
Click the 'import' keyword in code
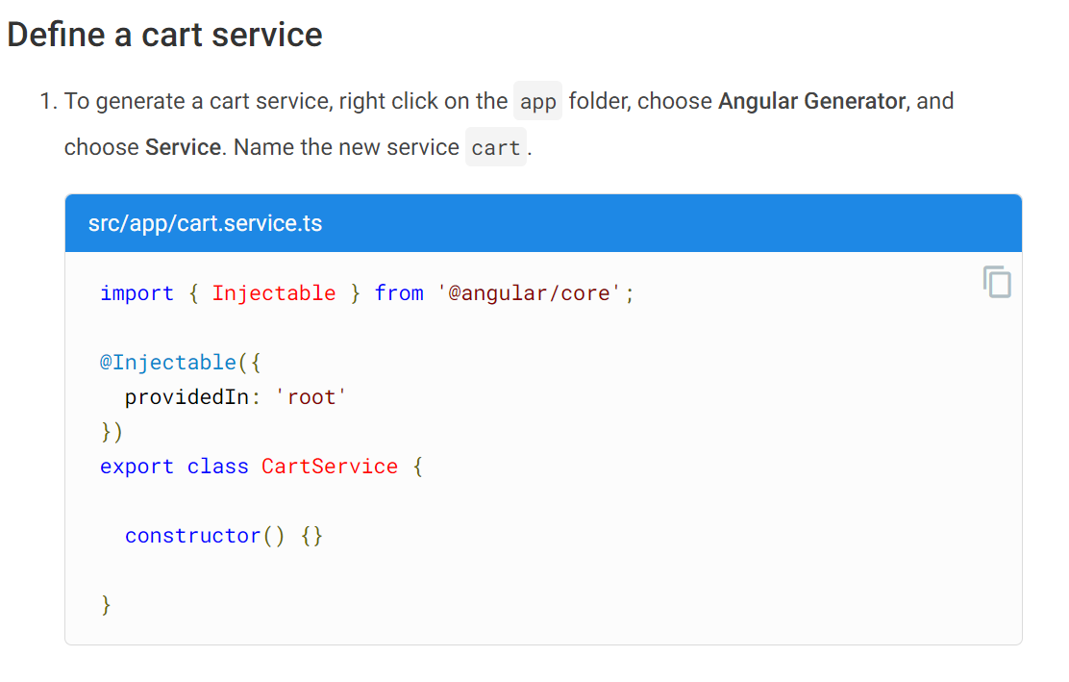tap(137, 293)
